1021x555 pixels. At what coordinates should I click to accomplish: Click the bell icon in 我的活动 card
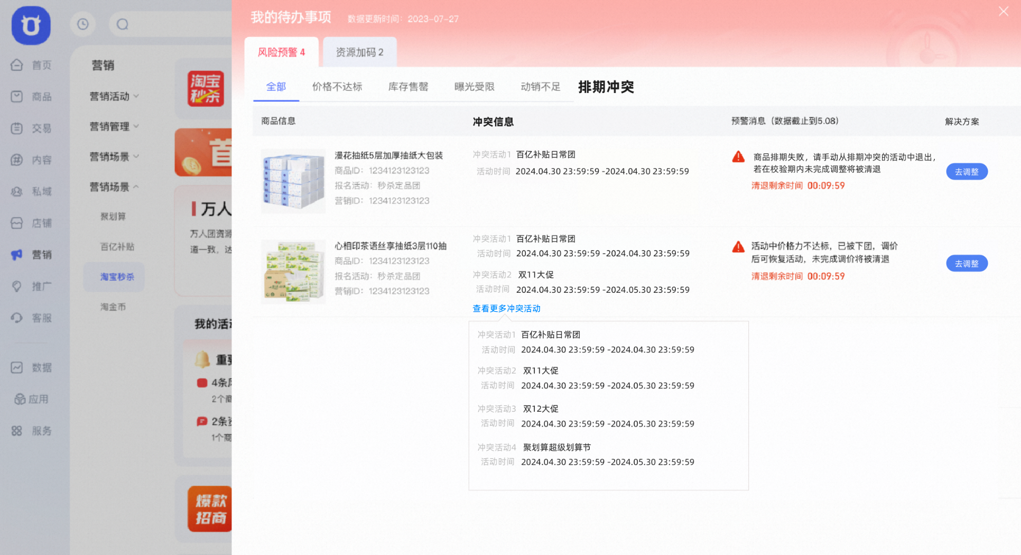(202, 359)
